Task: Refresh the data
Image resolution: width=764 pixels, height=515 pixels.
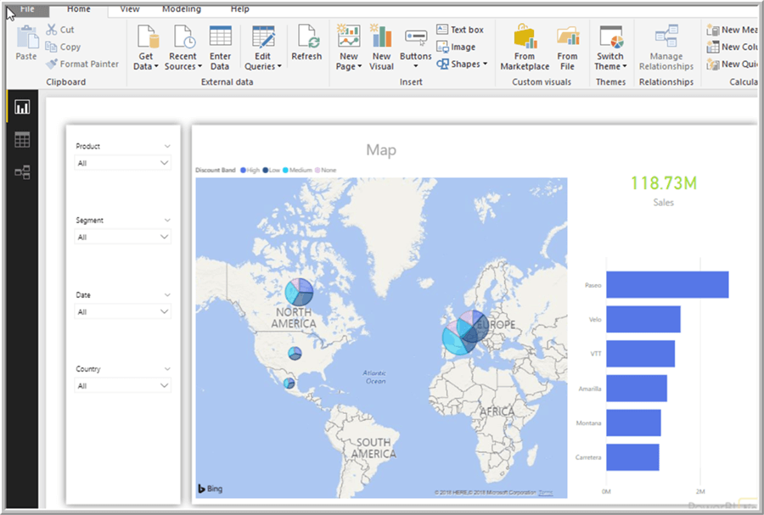Action: pos(306,42)
